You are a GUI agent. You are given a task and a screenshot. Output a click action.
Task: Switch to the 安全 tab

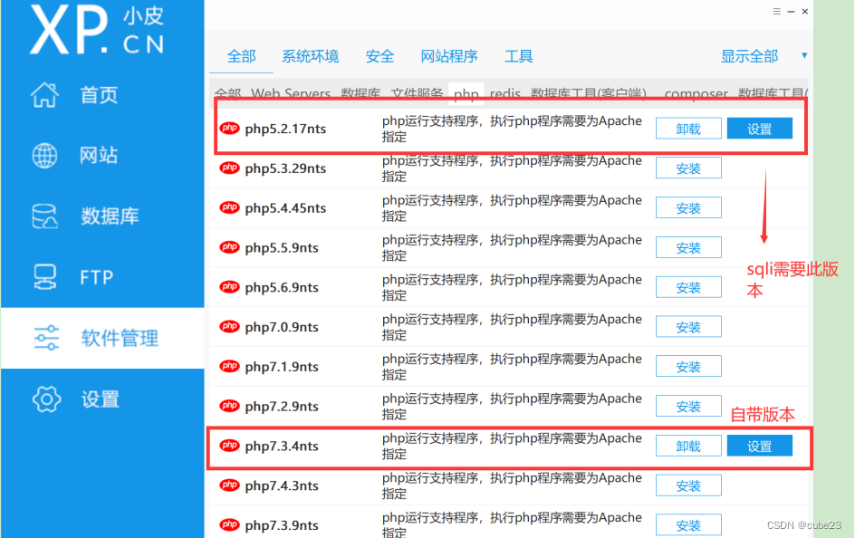click(x=379, y=56)
